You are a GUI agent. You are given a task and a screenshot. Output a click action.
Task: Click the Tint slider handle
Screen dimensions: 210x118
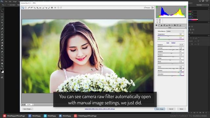[x=169, y=39]
